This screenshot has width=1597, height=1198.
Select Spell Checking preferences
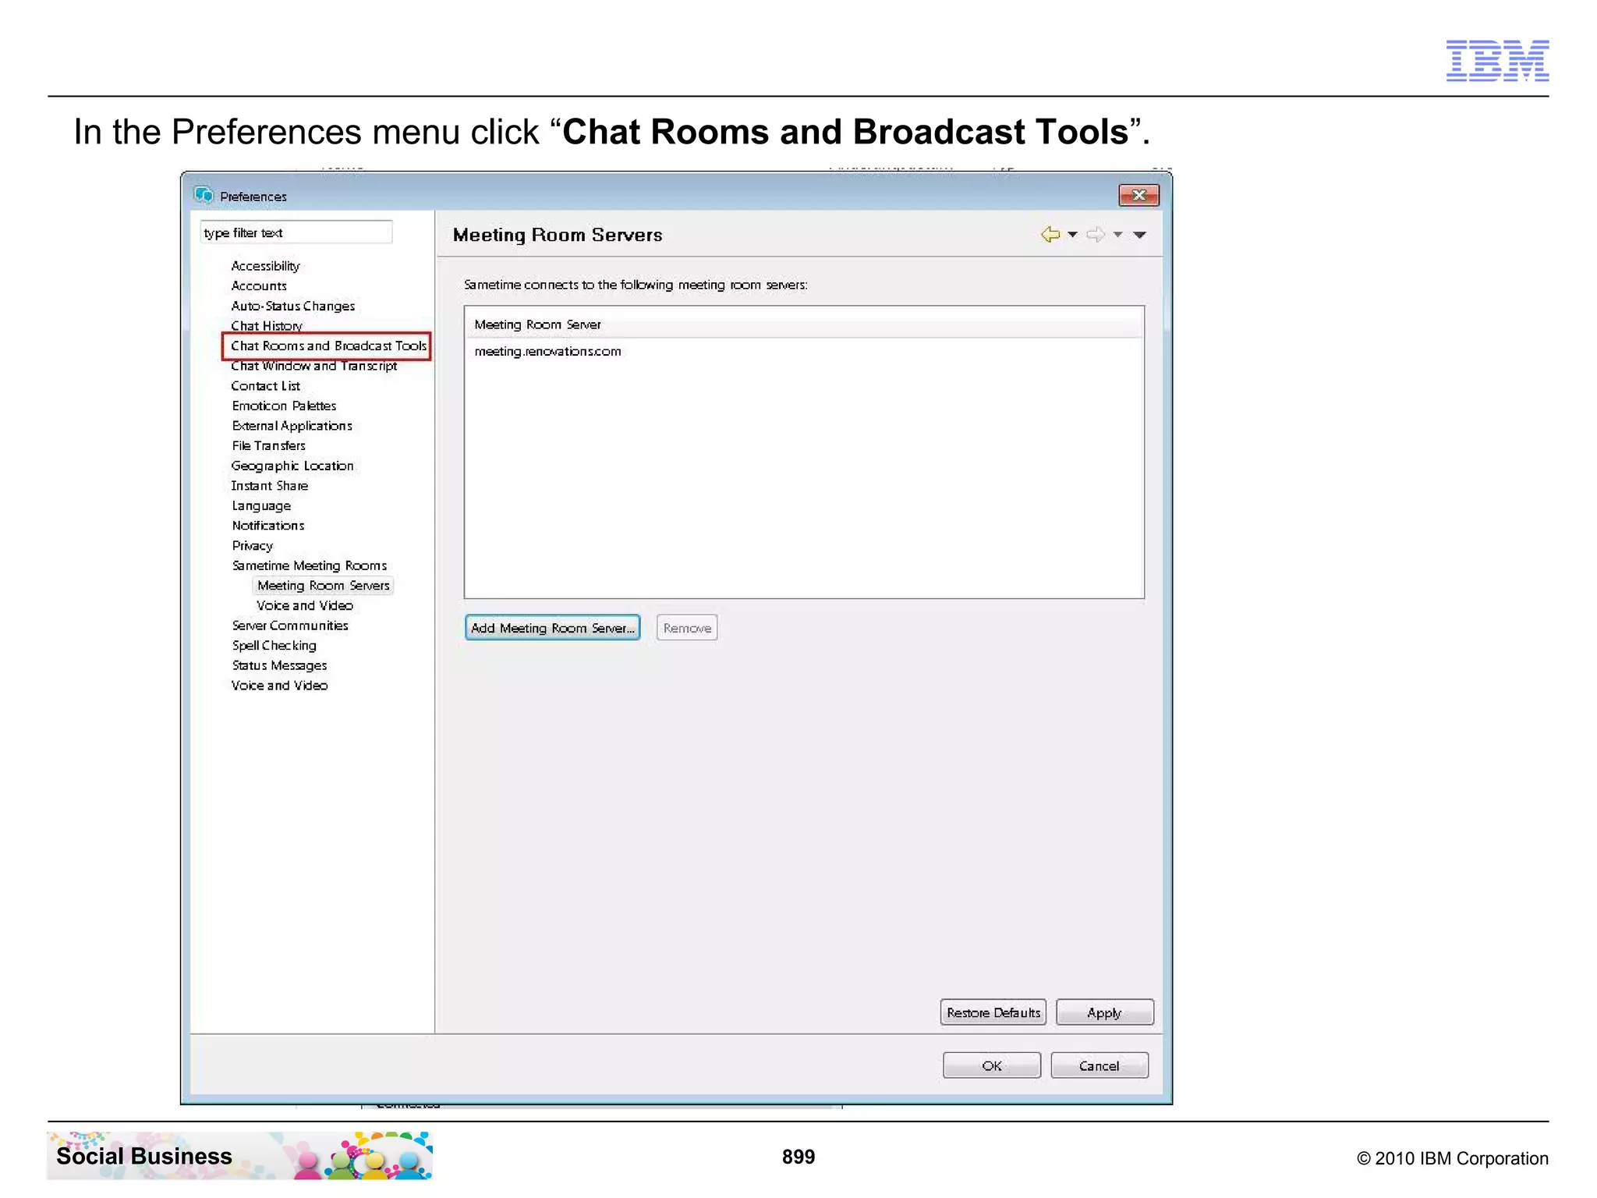pos(274,646)
